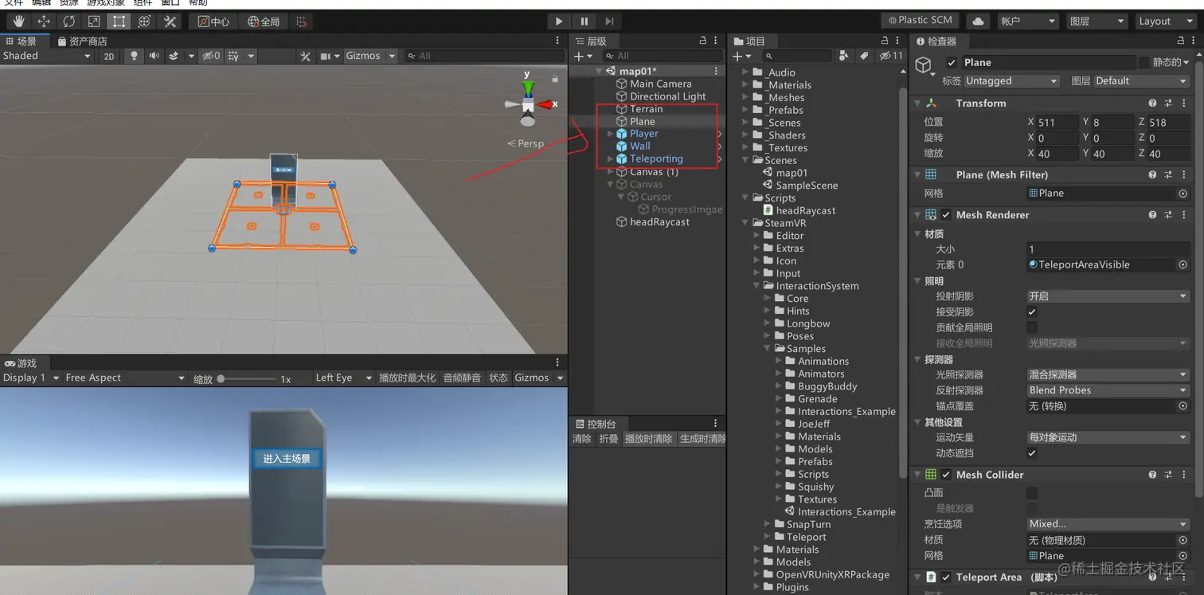Image resolution: width=1204 pixels, height=595 pixels.
Task: Click the 缩放 scale slider handle
Action: (x=221, y=378)
